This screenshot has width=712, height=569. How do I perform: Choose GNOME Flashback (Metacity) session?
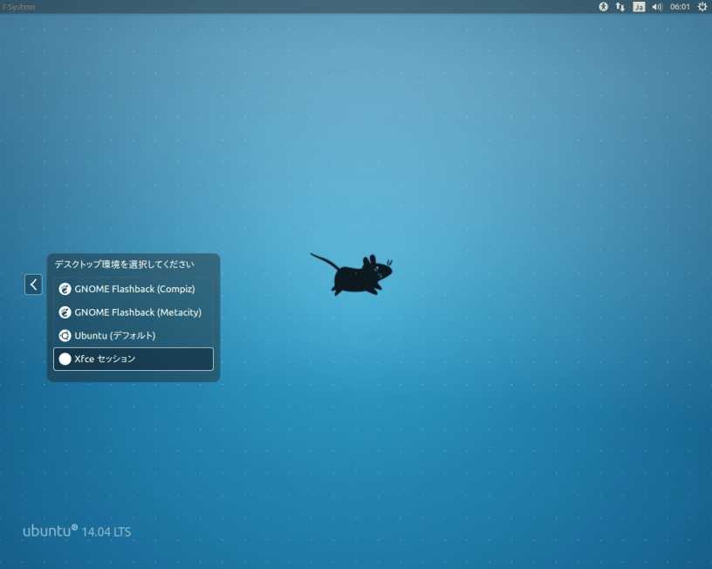tap(133, 312)
